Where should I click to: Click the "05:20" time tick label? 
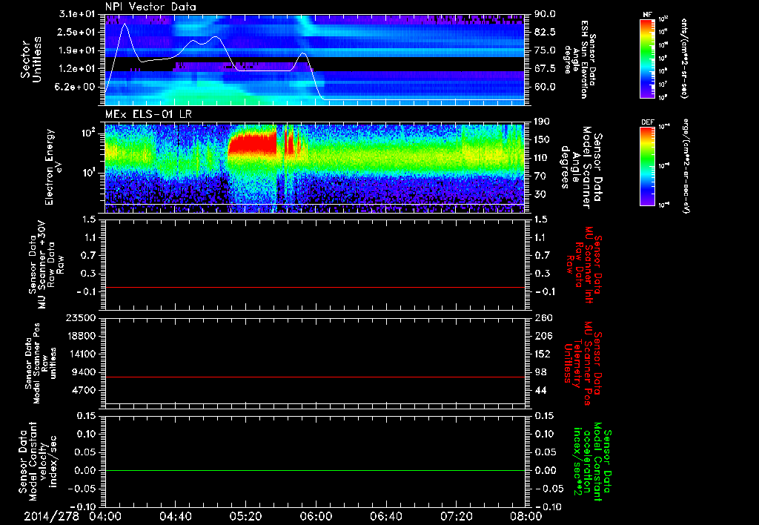pos(245,516)
